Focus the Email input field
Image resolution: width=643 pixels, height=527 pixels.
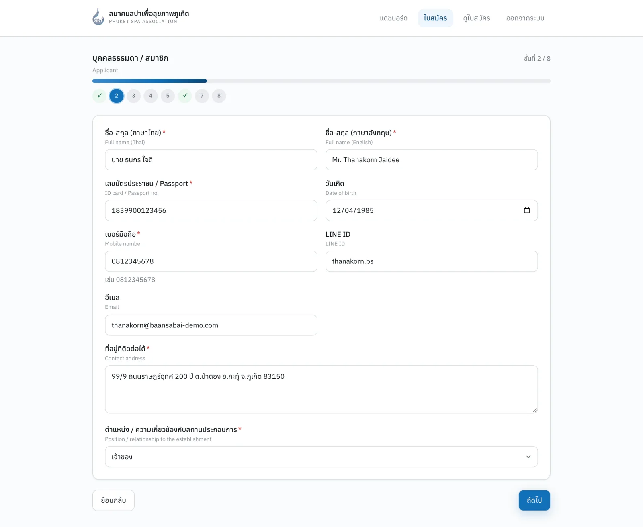tap(211, 325)
